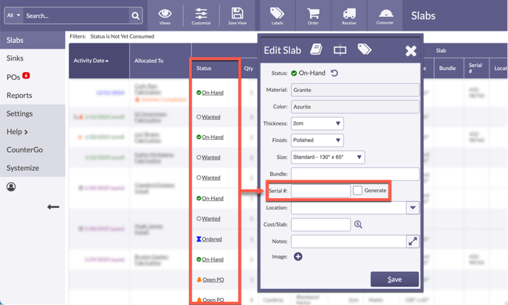Open Reports in the sidebar
This screenshot has height=305, width=508.
pyautogui.click(x=19, y=95)
